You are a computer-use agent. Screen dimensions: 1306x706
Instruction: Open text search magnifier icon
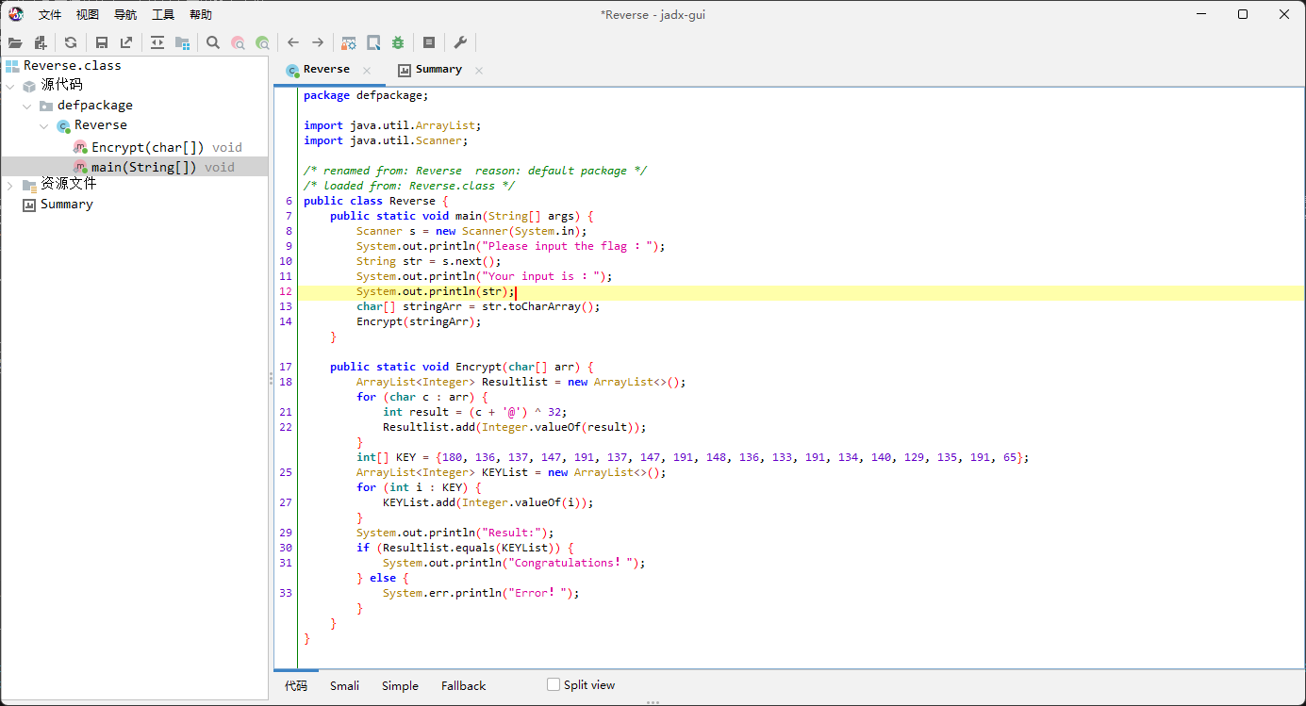tap(213, 42)
